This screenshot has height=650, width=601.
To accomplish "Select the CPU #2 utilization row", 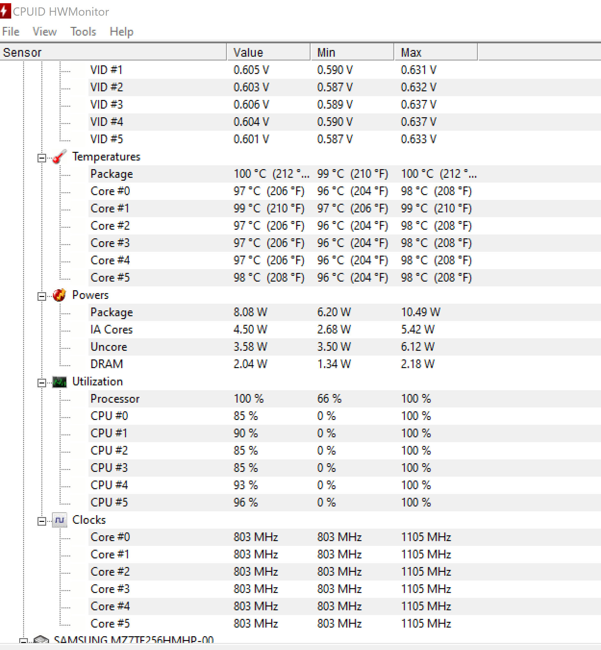I will [344, 450].
